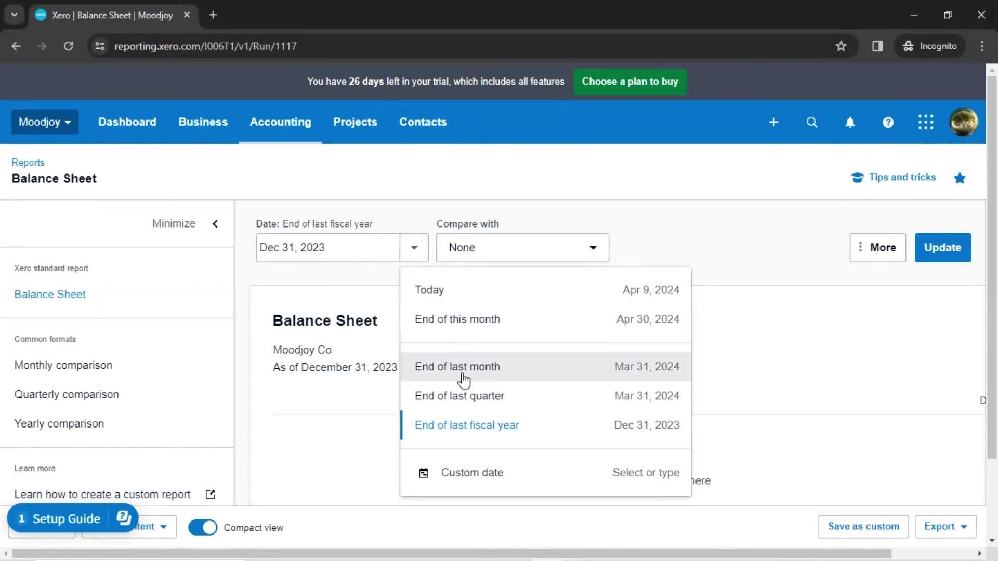This screenshot has width=998, height=561.
Task: Open the Xero search magnifier icon
Action: pyautogui.click(x=811, y=122)
